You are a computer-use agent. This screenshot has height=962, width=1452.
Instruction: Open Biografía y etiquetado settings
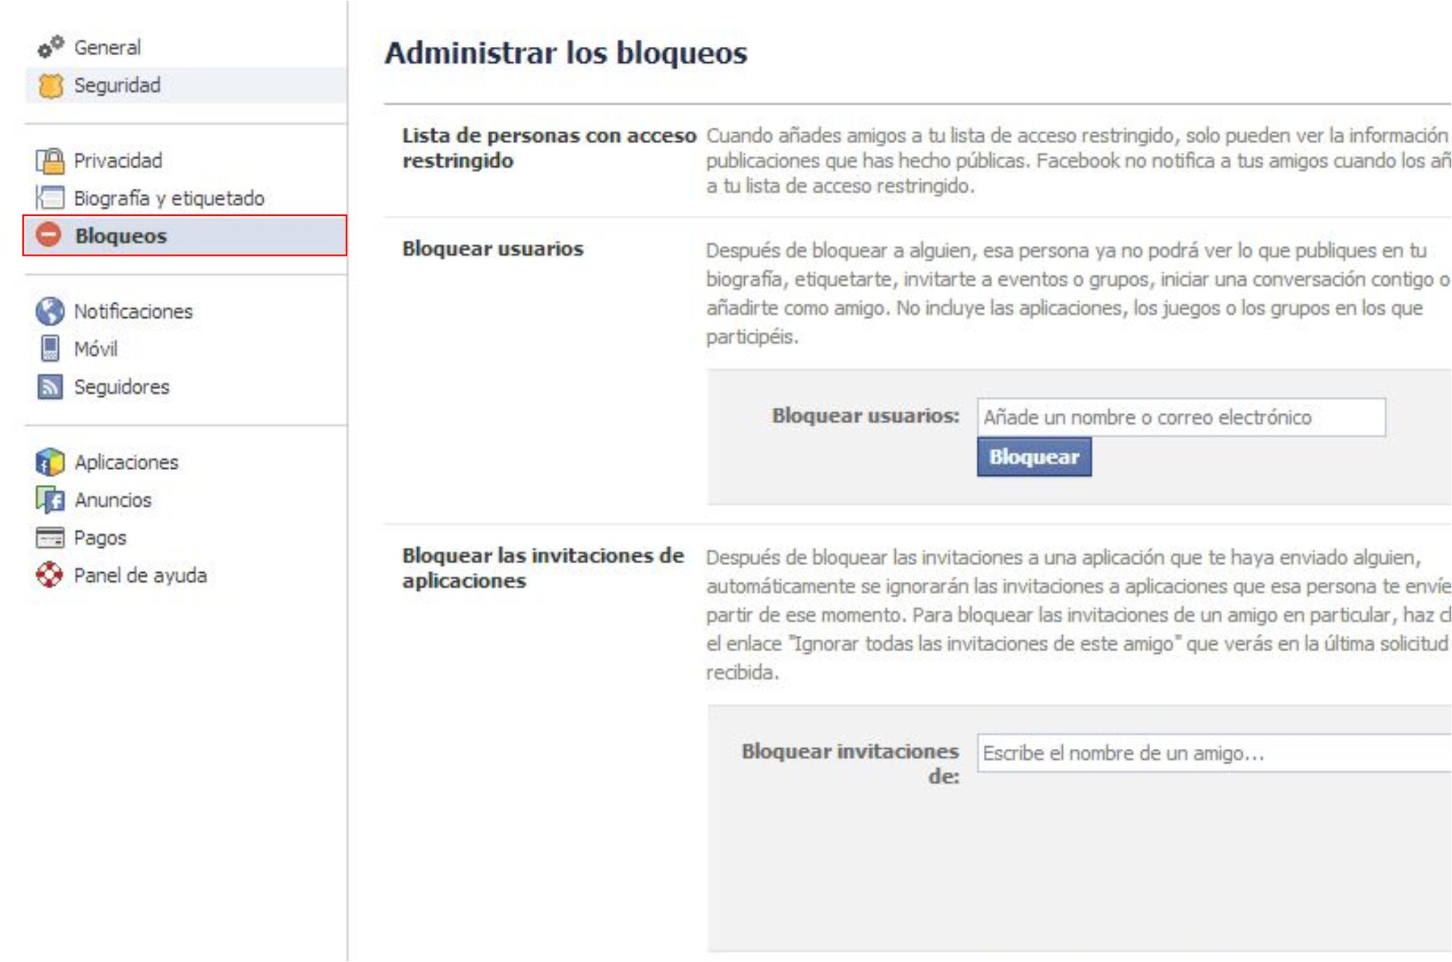[169, 198]
